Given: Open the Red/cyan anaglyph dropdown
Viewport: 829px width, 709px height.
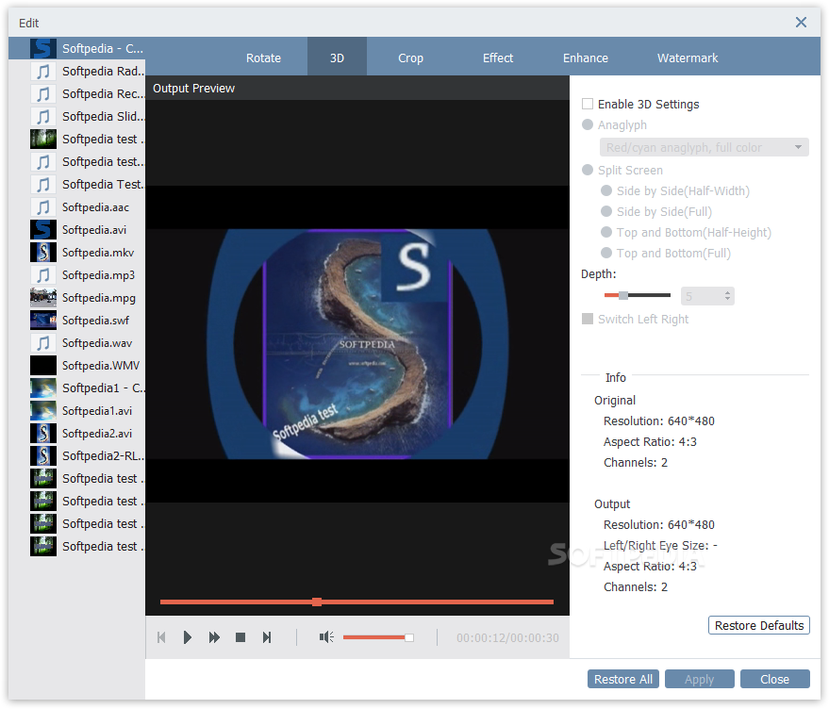Looking at the screenshot, I should pos(705,147).
